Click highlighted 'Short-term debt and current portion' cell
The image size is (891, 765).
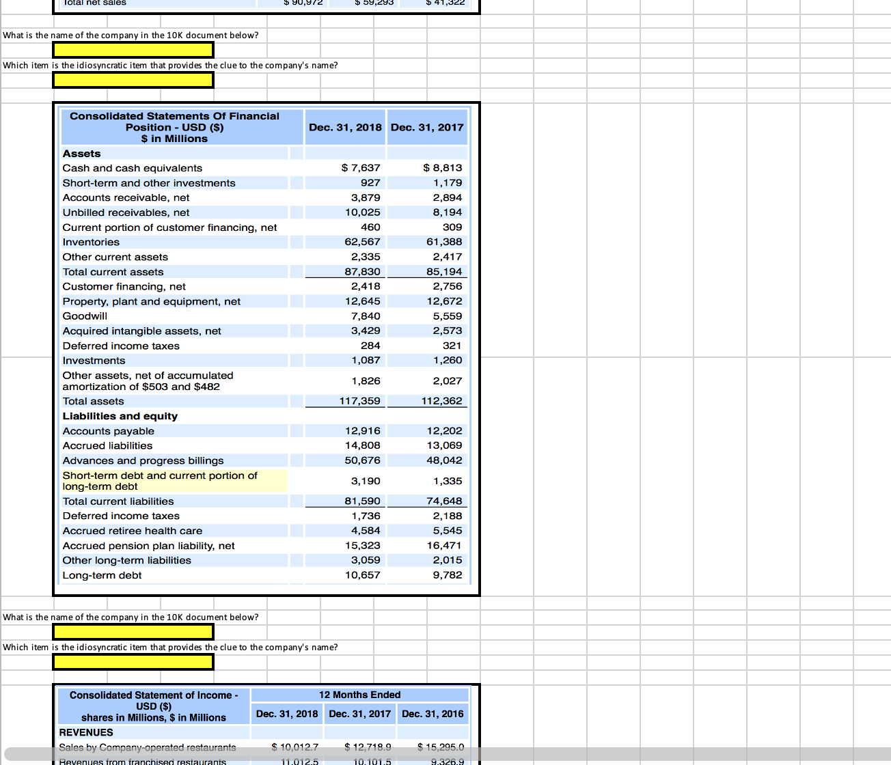pos(174,481)
